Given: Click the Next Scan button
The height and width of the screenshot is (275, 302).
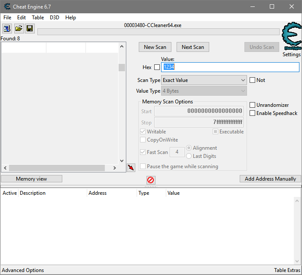Looking at the screenshot, I should pos(193,47).
